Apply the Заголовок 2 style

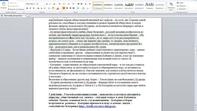129,6
